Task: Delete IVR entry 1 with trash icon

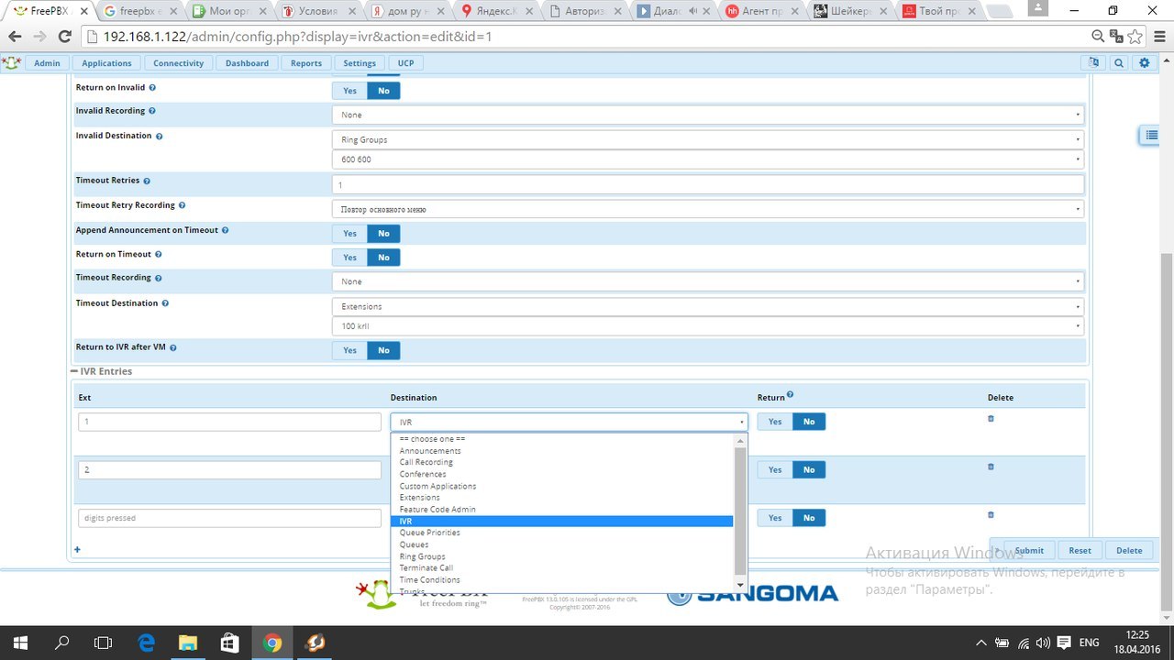Action: point(991,419)
